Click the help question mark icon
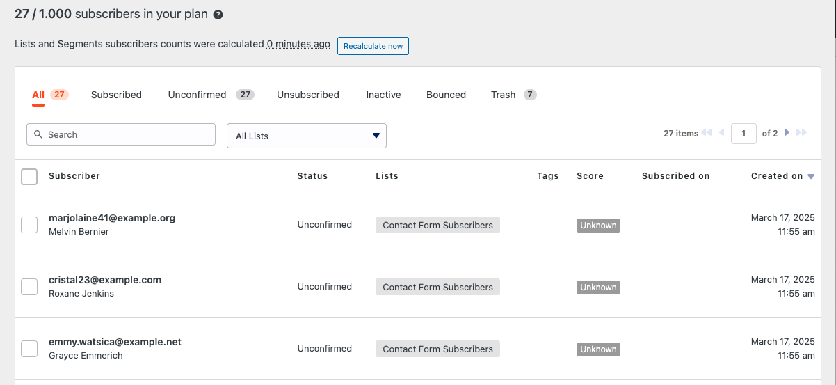 [x=218, y=15]
